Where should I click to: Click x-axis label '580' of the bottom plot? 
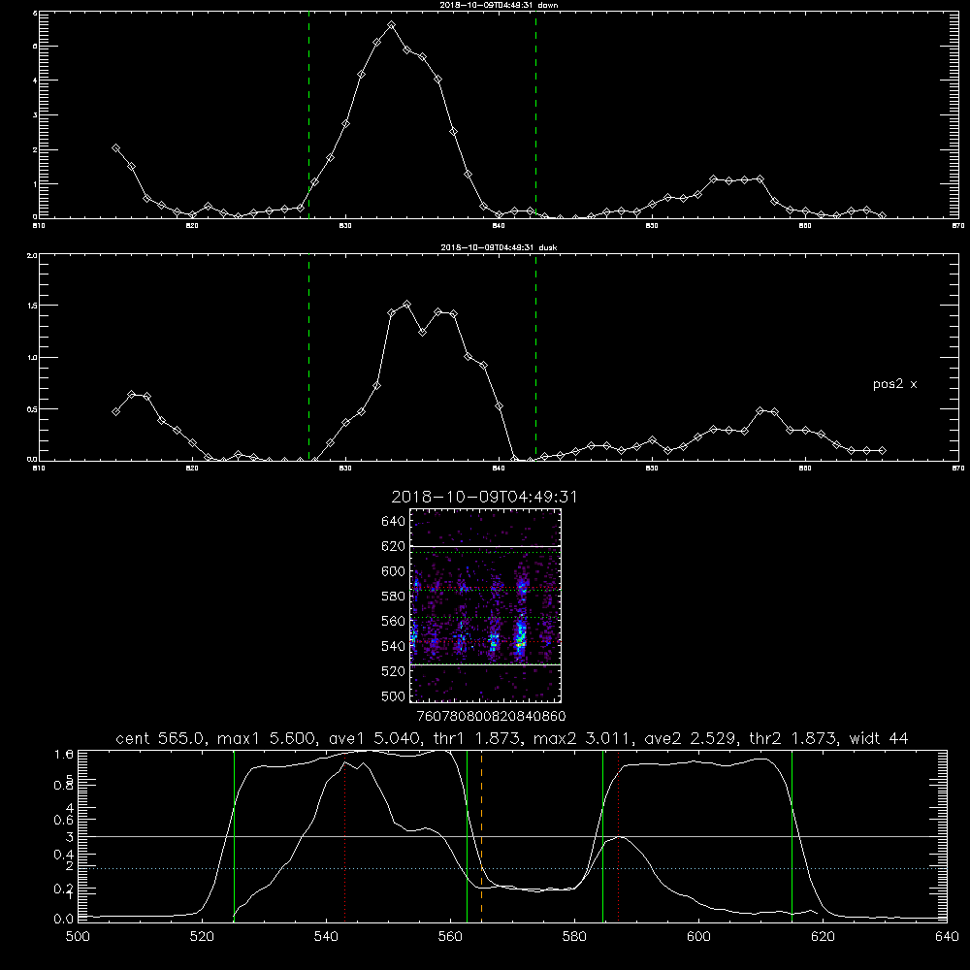coord(574,937)
